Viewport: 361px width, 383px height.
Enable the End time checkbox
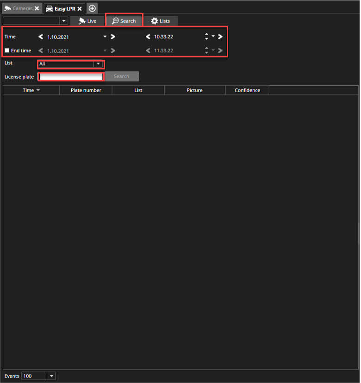(7, 50)
